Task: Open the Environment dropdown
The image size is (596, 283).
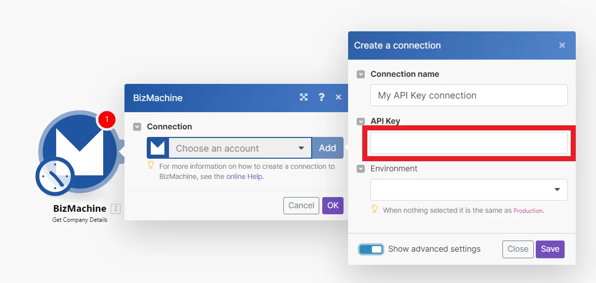Action: (x=469, y=190)
